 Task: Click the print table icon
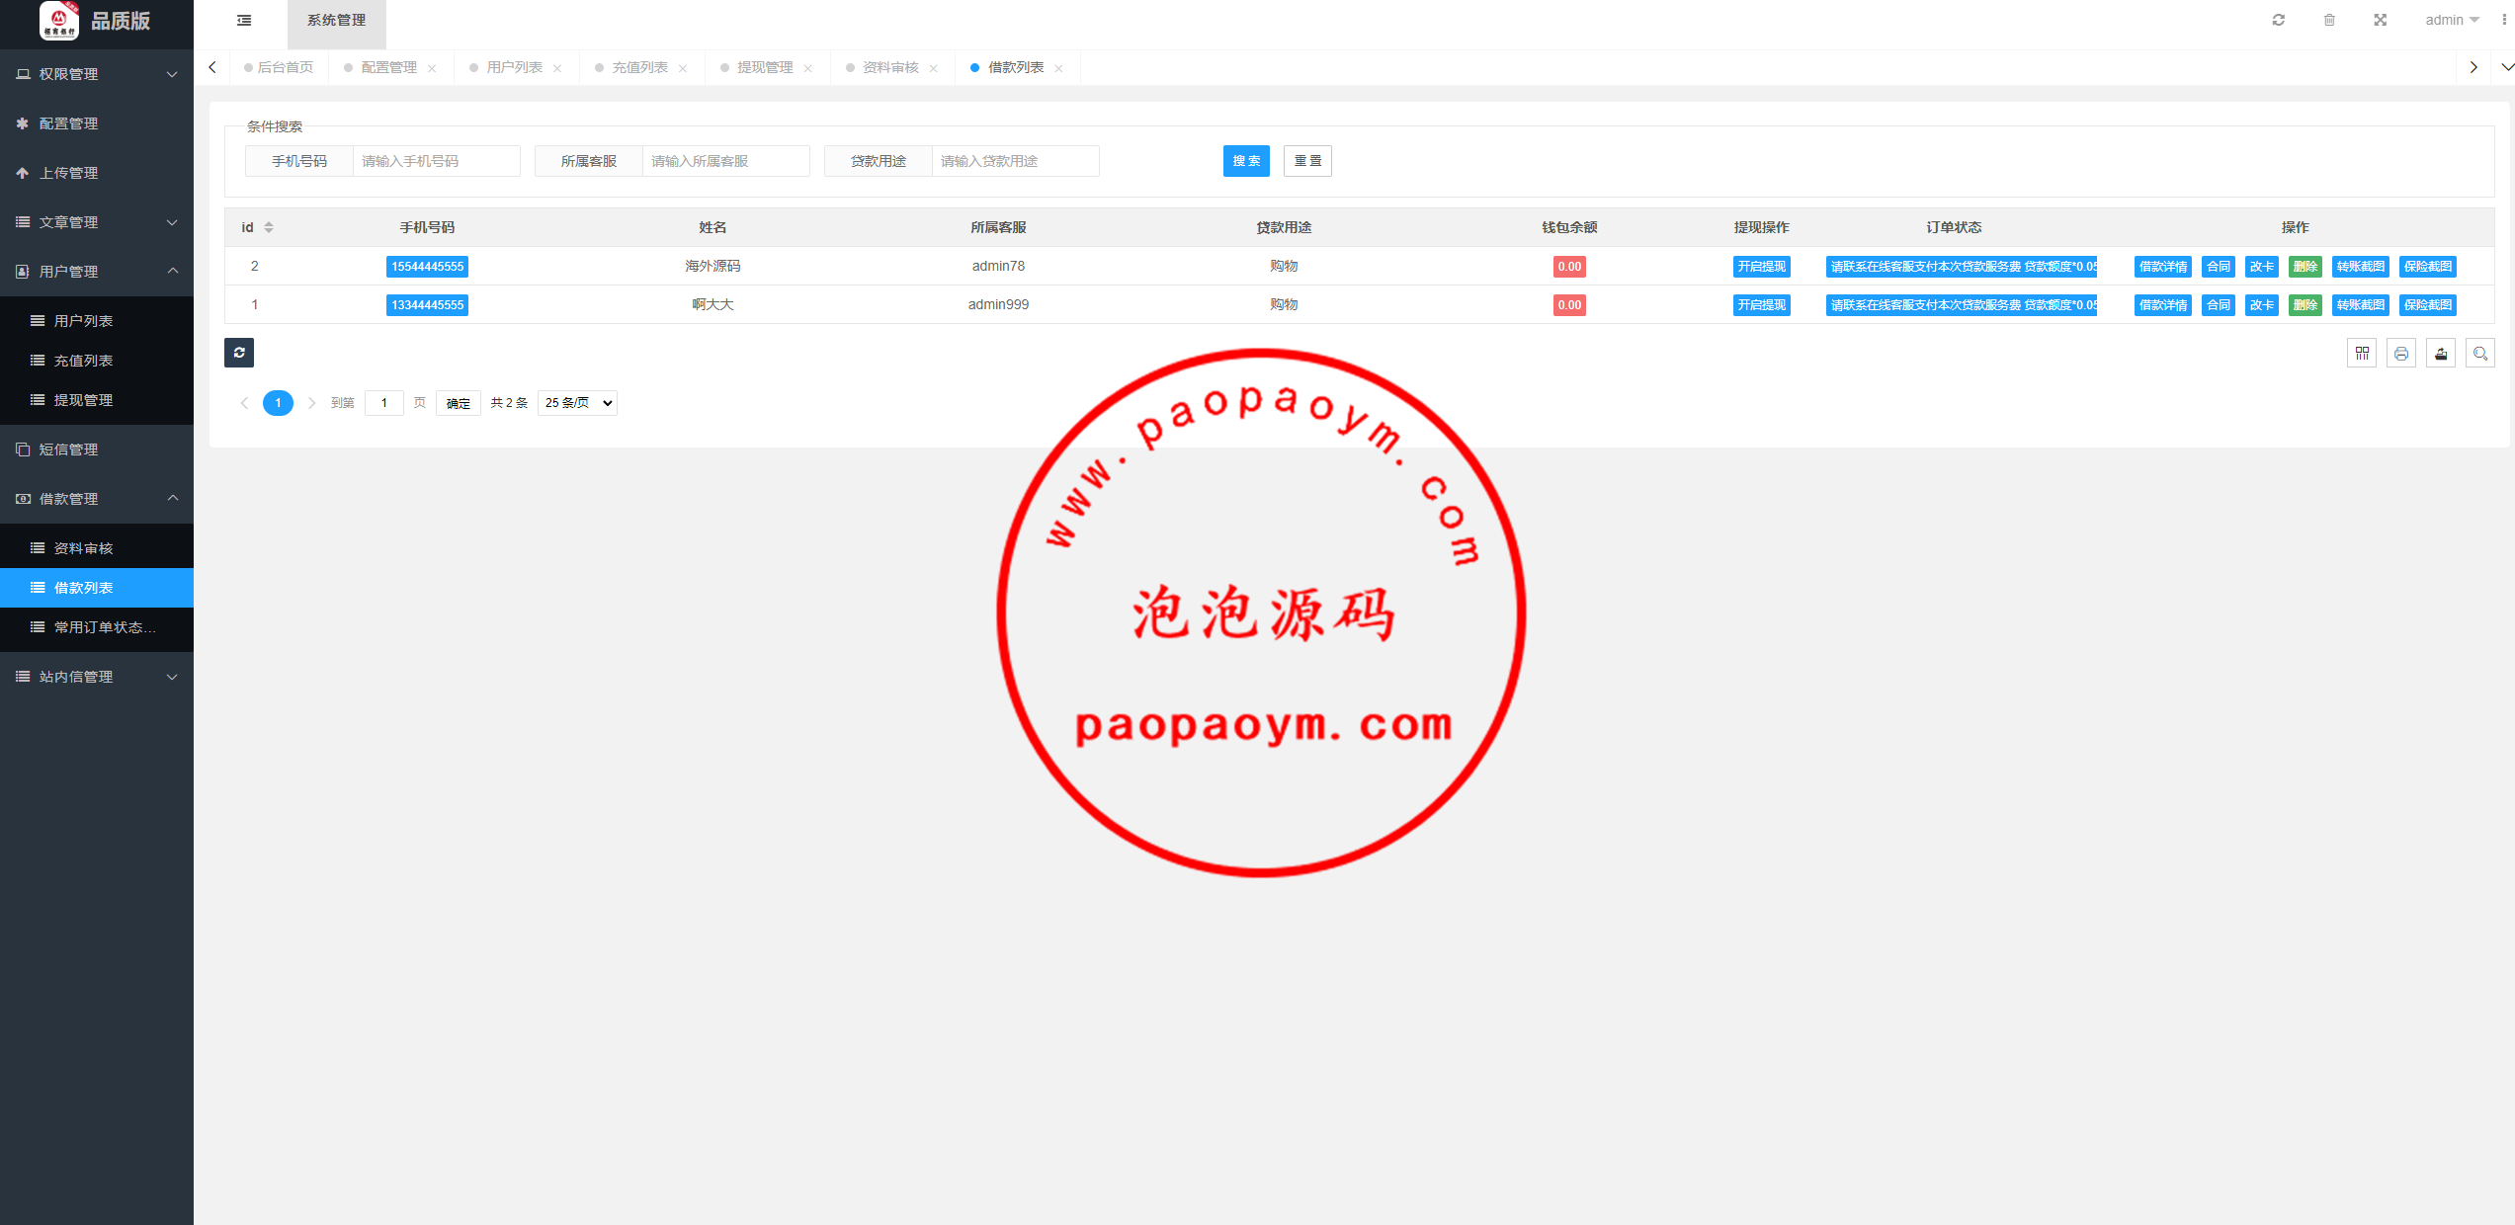click(x=2401, y=354)
